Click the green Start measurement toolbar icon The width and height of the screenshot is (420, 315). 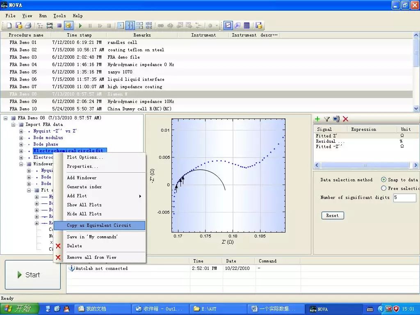click(x=80, y=26)
